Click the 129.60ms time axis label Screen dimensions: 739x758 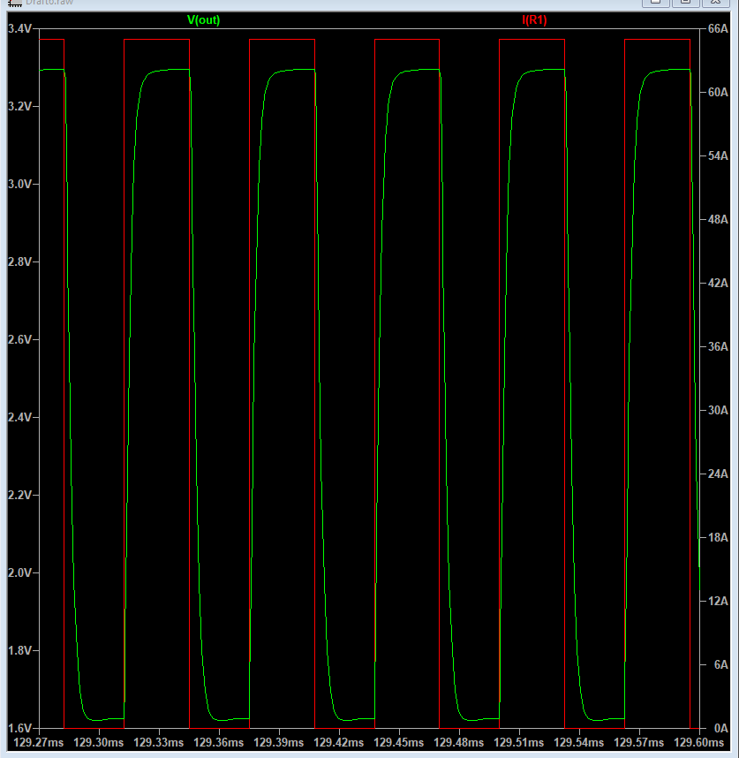[x=699, y=744]
